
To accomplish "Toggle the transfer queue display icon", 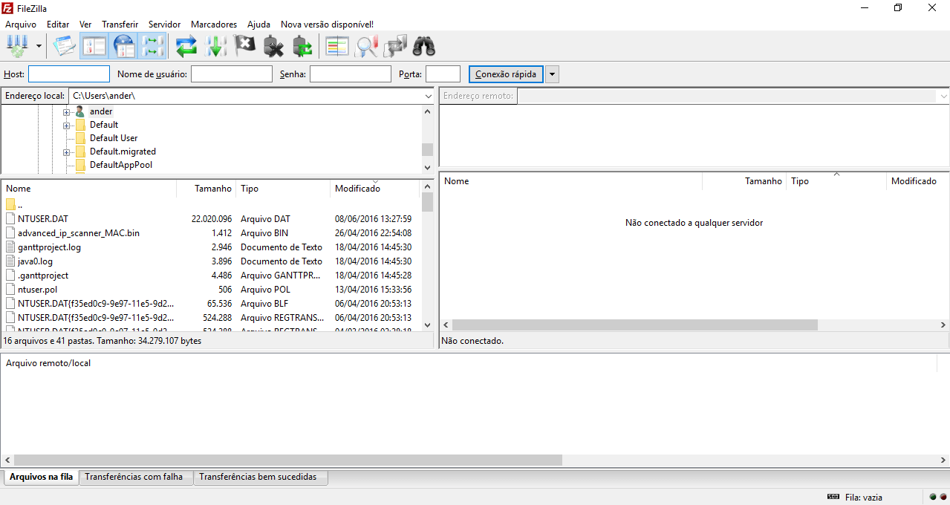I will [x=153, y=47].
